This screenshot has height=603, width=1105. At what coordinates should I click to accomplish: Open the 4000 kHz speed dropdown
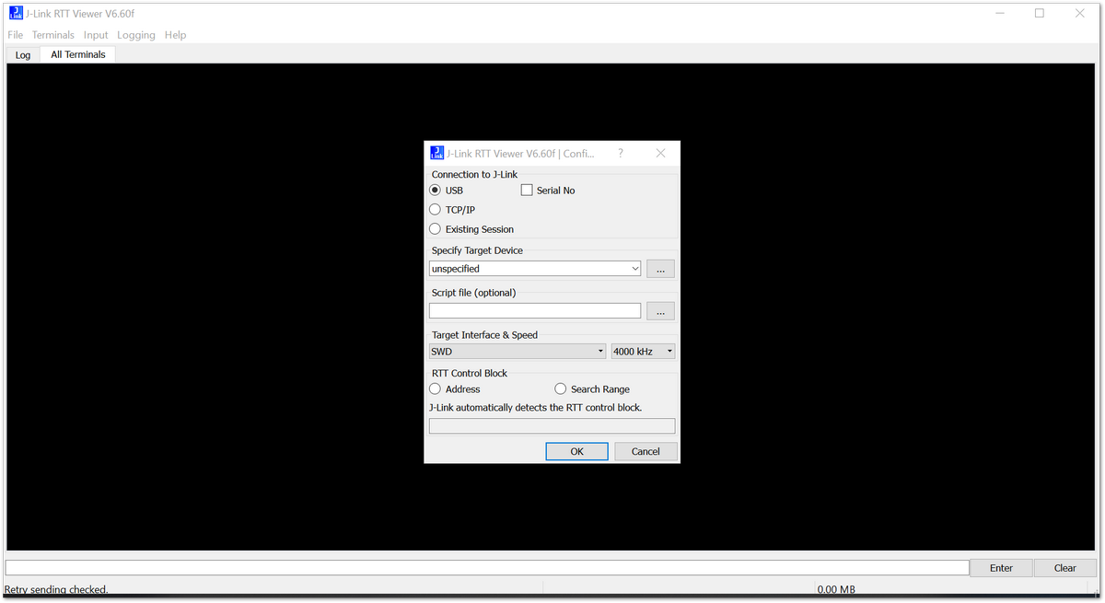[643, 352]
